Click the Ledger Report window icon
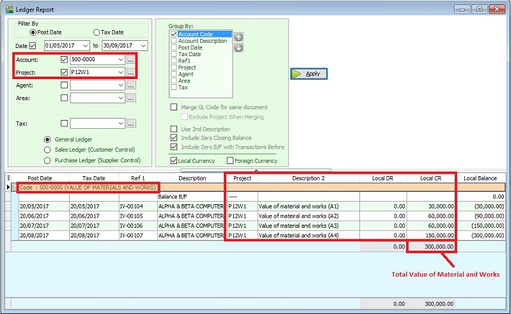The width and height of the screenshot is (511, 314). coord(8,9)
